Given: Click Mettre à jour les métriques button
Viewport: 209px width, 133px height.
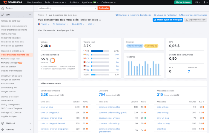Looking at the screenshot, I should pos(168,20).
